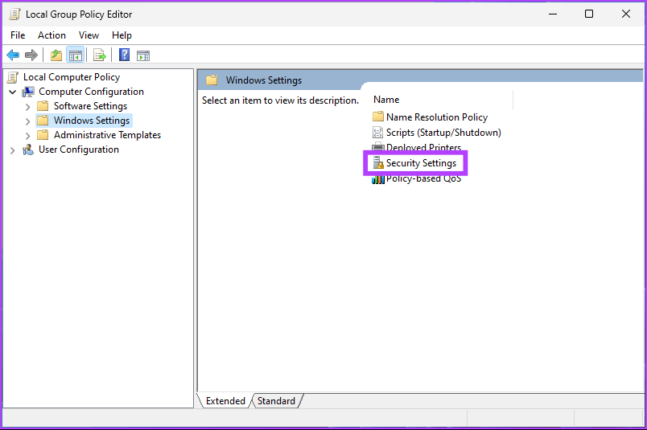Minimize the Local Group Policy Editor window
The image size is (647, 430).
pyautogui.click(x=553, y=14)
